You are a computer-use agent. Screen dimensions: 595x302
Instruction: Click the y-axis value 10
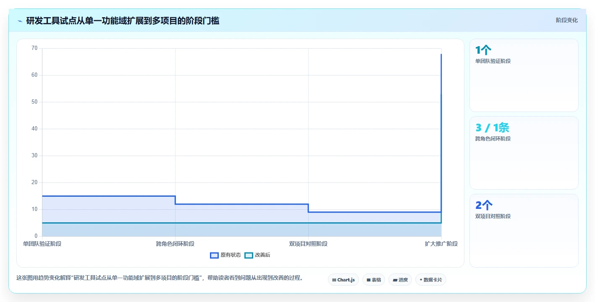click(34, 209)
